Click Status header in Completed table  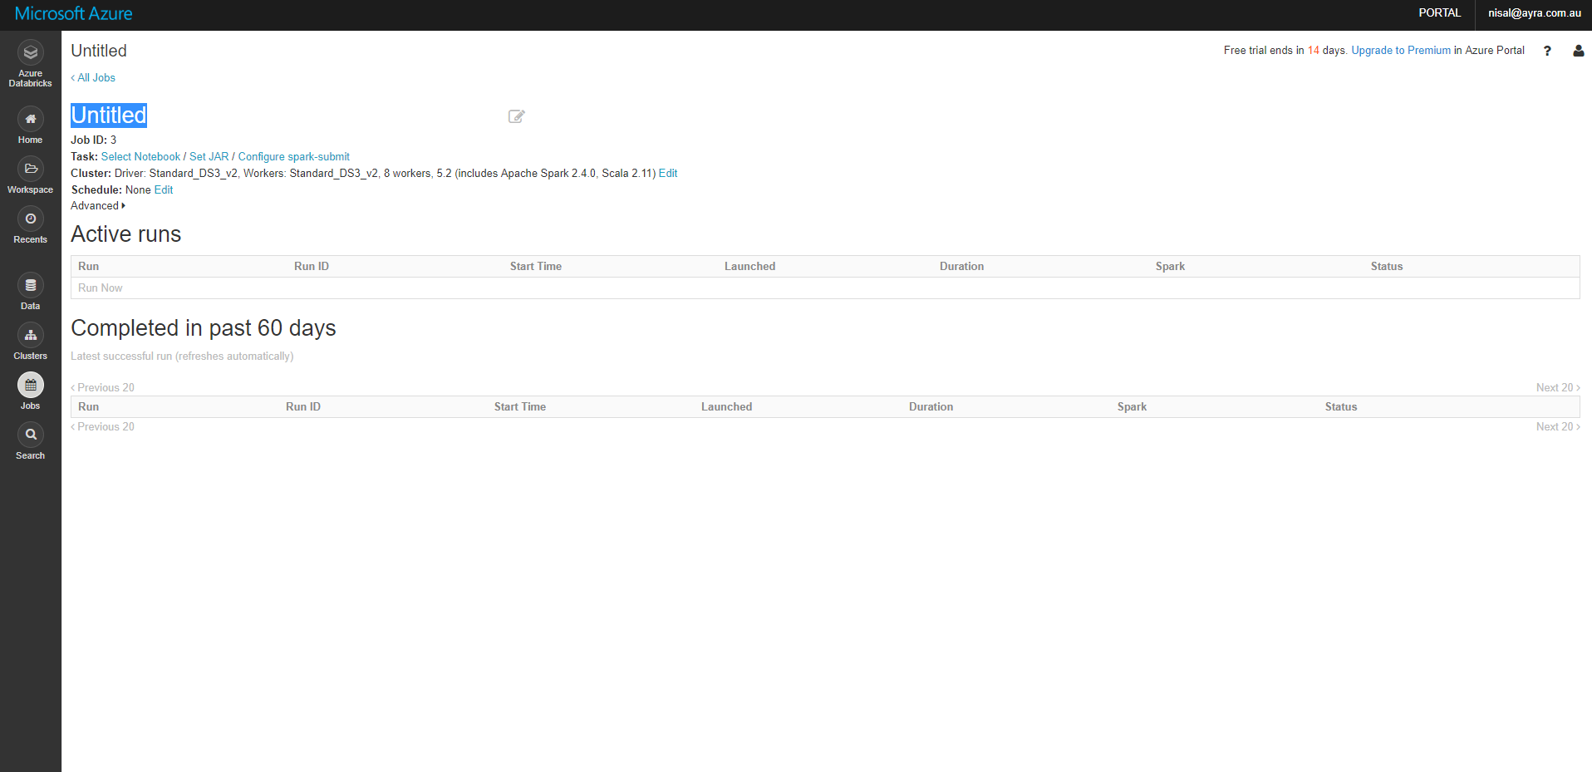(1341, 406)
